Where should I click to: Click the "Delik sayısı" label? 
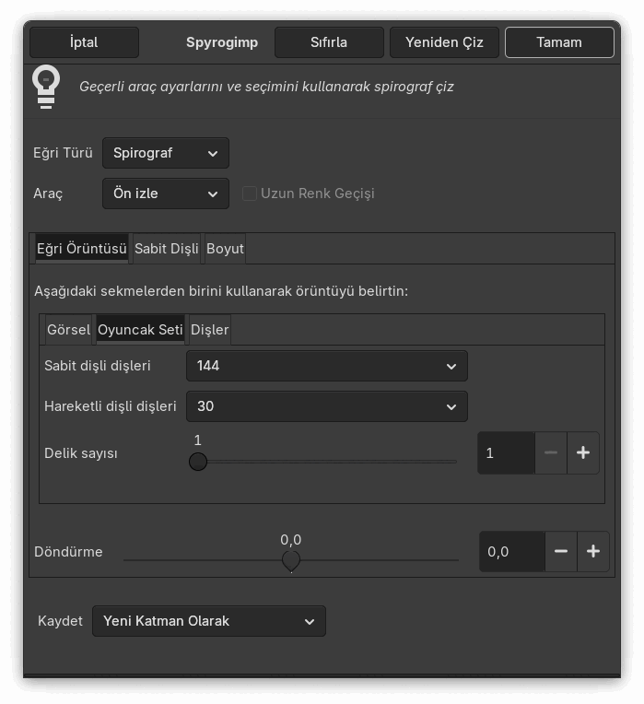81,453
